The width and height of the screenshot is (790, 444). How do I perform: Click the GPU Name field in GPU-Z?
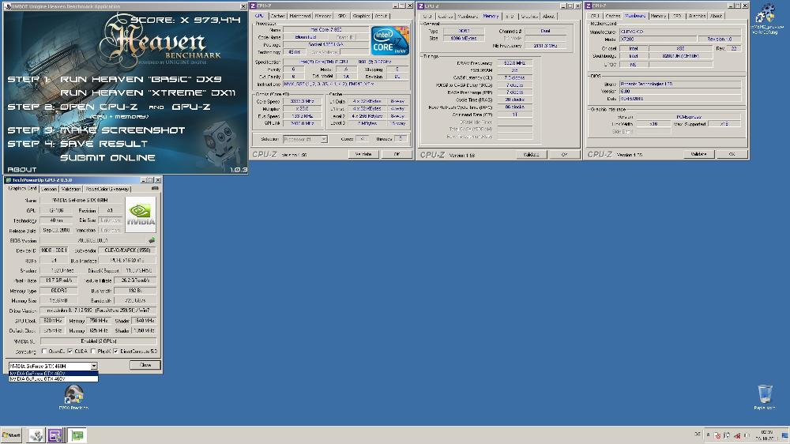click(81, 200)
